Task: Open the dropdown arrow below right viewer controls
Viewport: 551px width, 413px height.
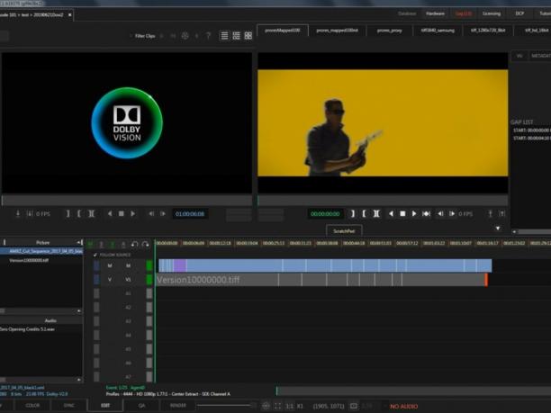Action: tap(498, 229)
